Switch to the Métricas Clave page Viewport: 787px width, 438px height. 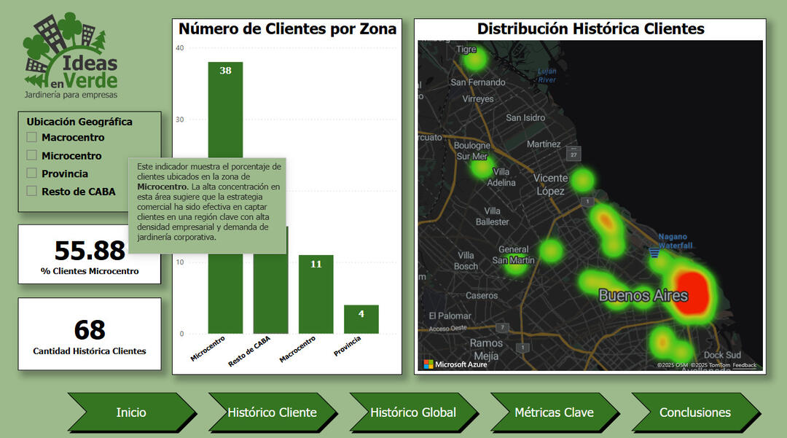point(554,412)
